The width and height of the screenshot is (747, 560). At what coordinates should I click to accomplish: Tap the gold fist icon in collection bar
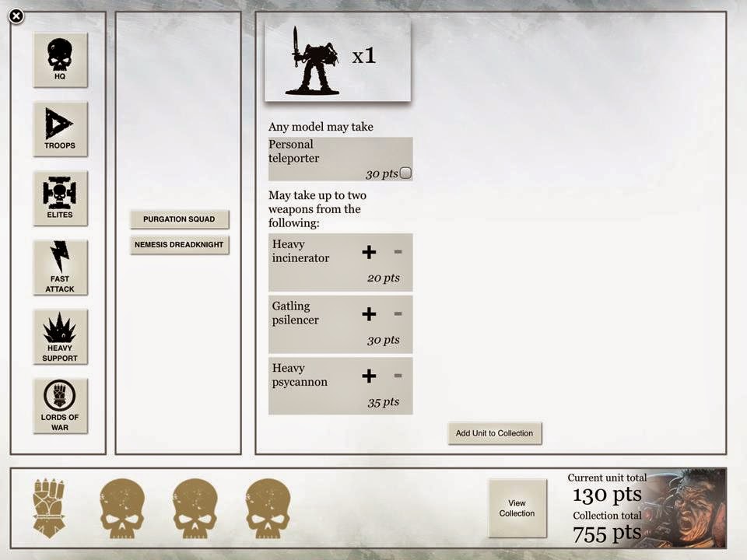48,509
